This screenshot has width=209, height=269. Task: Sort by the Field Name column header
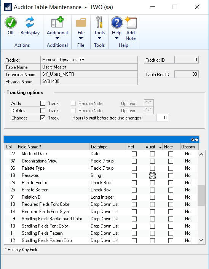[53, 147]
